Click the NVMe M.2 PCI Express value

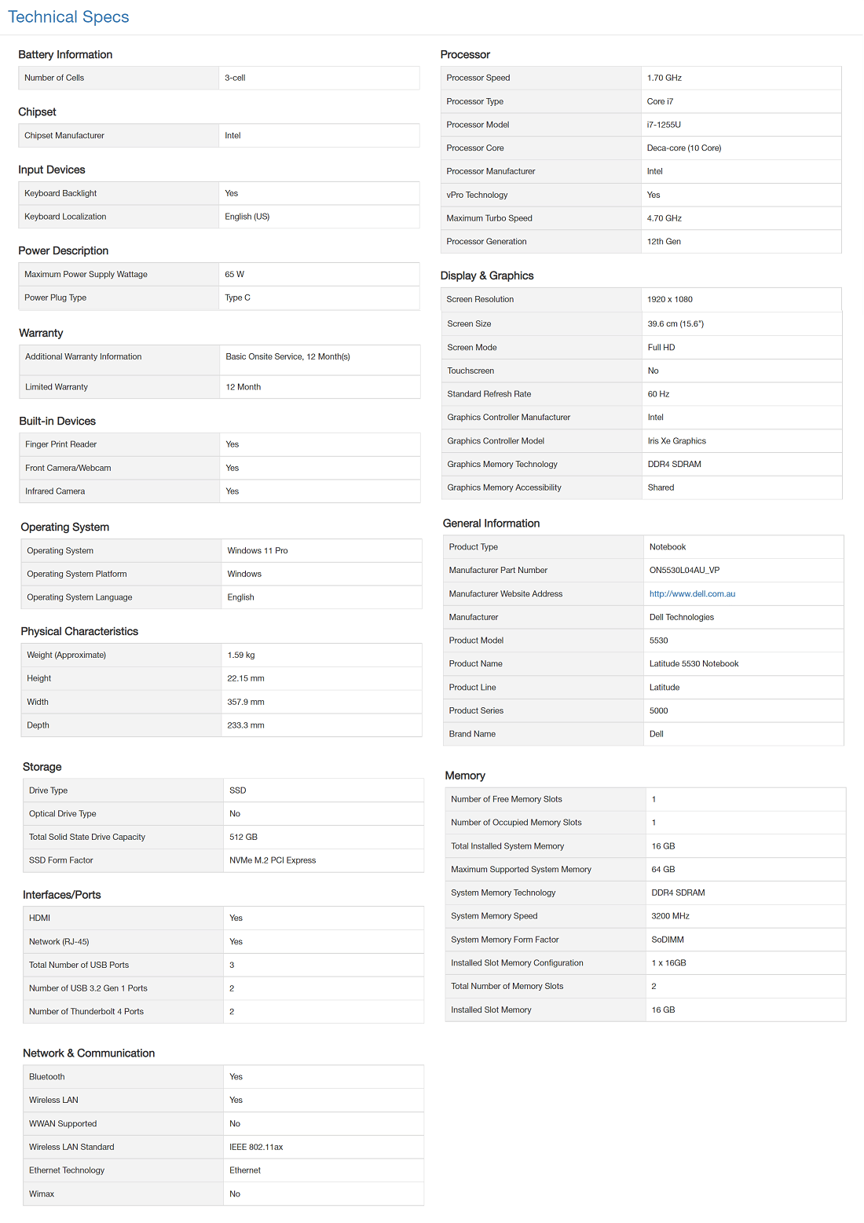273,860
